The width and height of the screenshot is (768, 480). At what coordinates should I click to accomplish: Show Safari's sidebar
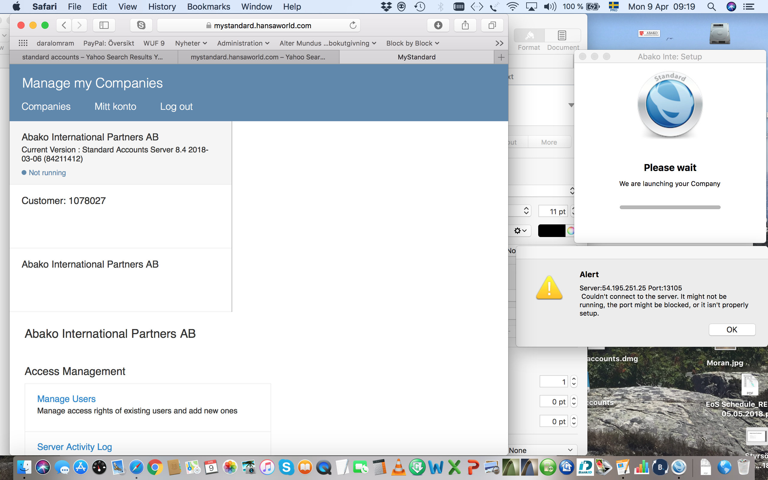point(104,25)
